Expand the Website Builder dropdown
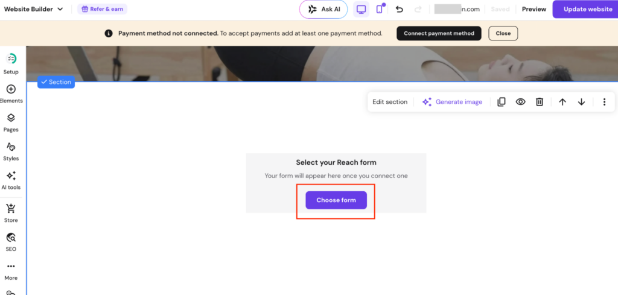Image resolution: width=618 pixels, height=295 pixels. pyautogui.click(x=34, y=9)
